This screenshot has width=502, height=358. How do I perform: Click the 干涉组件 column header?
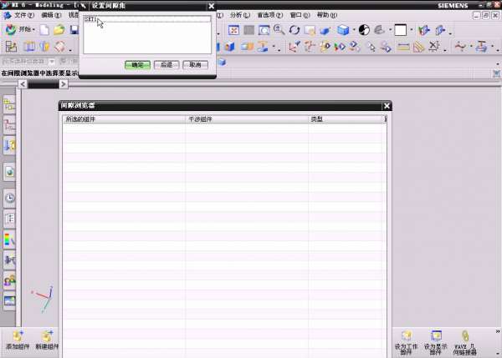pos(246,119)
